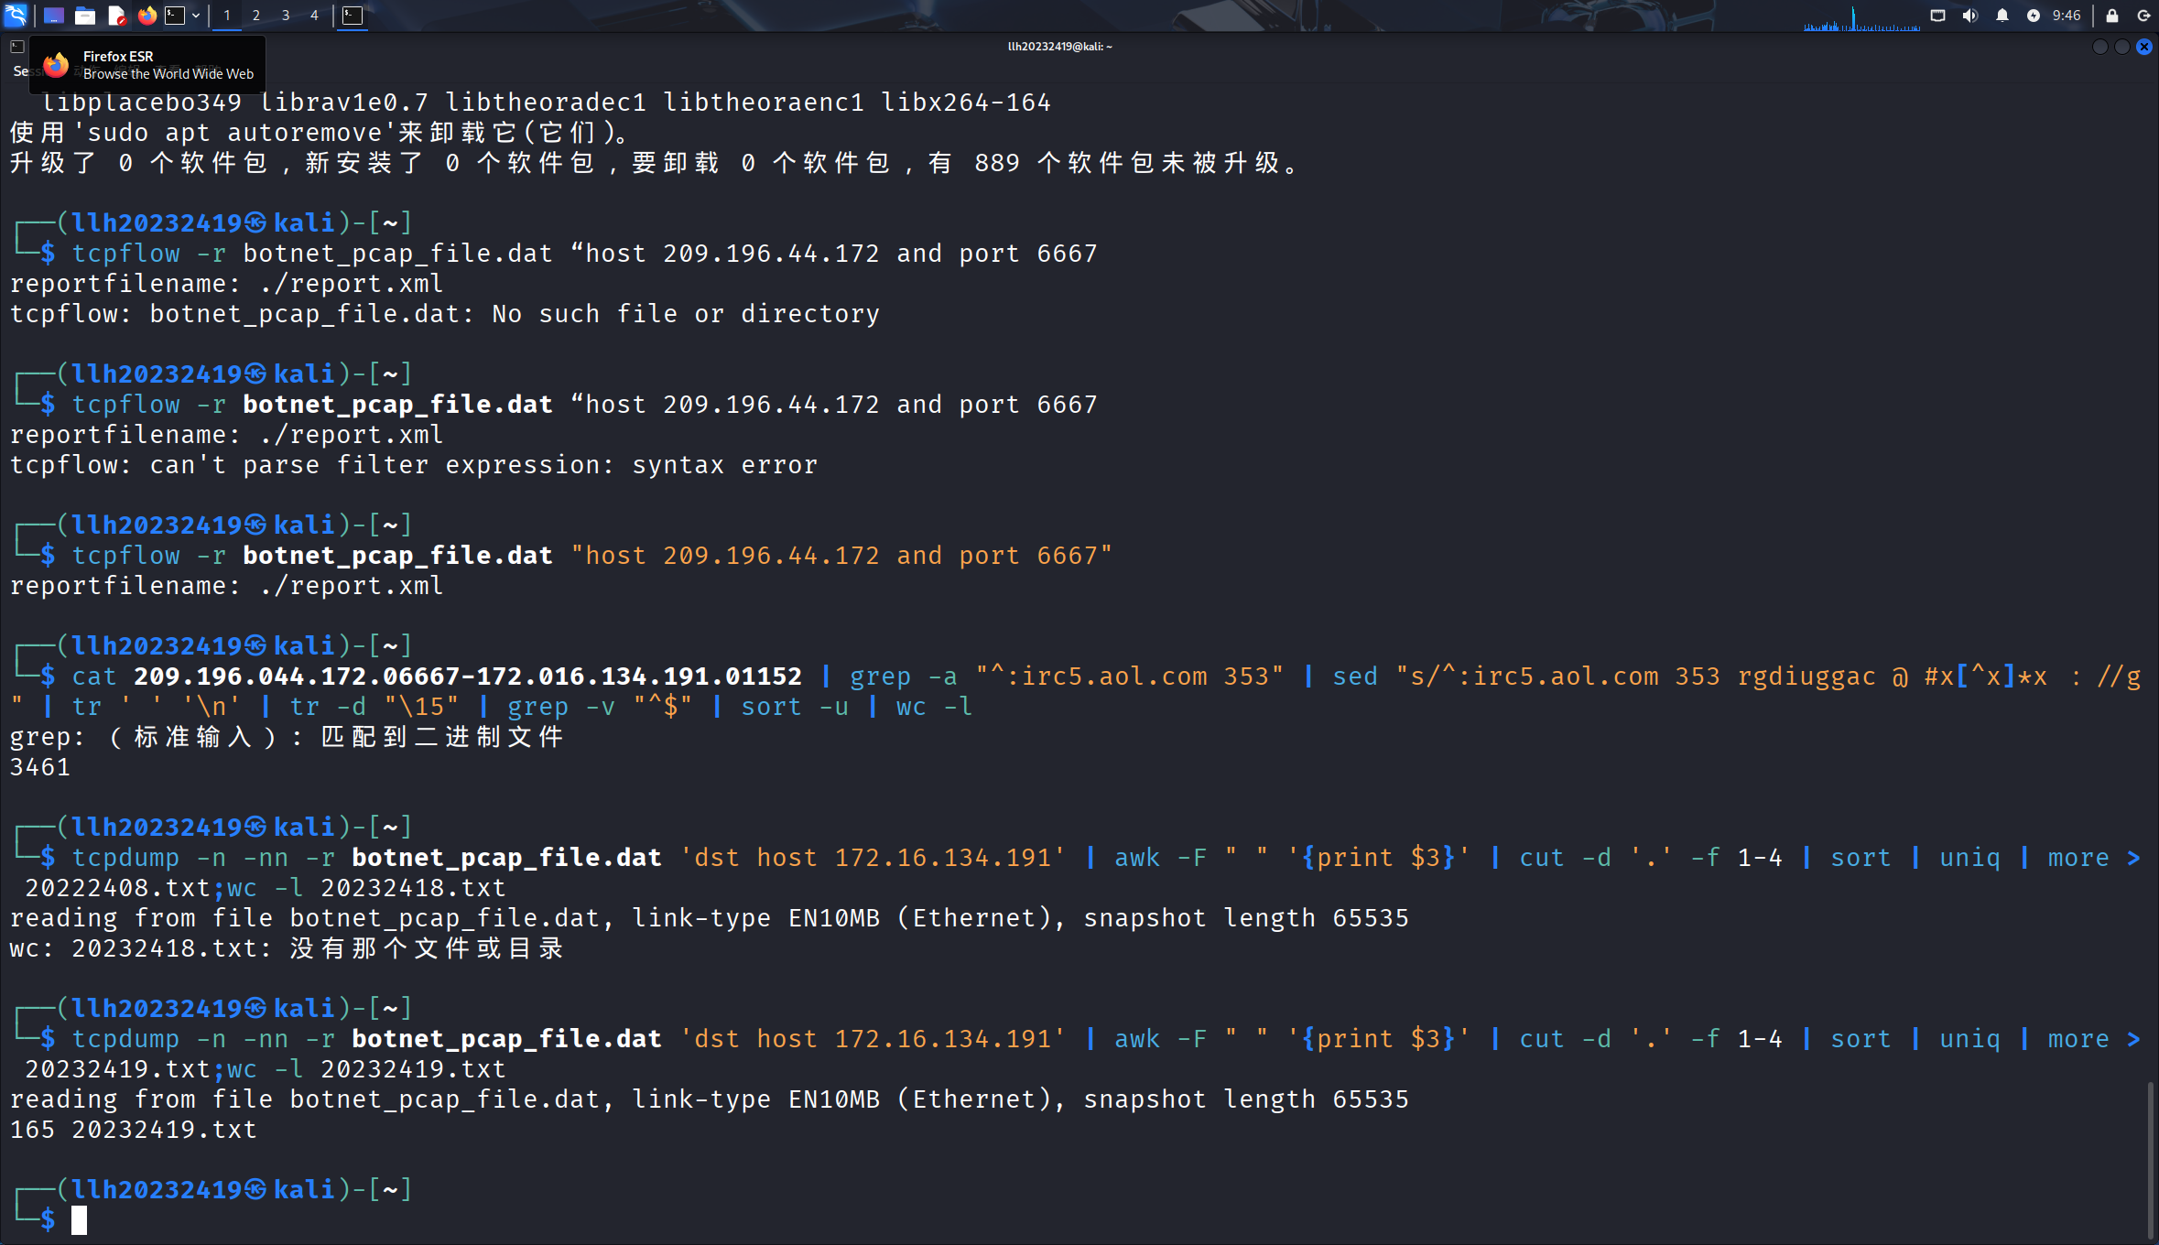Open the clock calendar popup
Viewport: 2159px width, 1245px height.
point(2067,16)
